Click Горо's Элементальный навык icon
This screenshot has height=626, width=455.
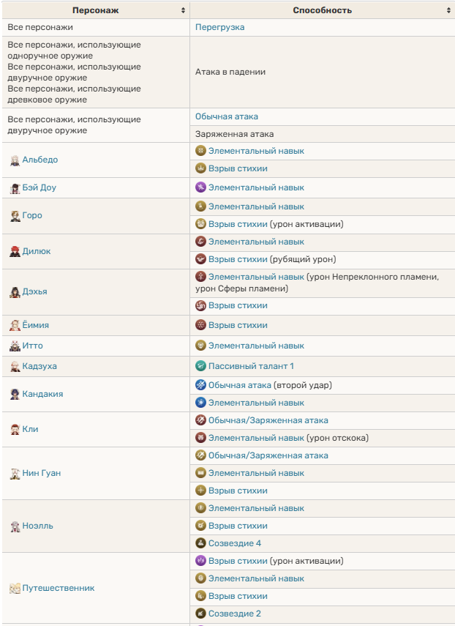coord(200,206)
